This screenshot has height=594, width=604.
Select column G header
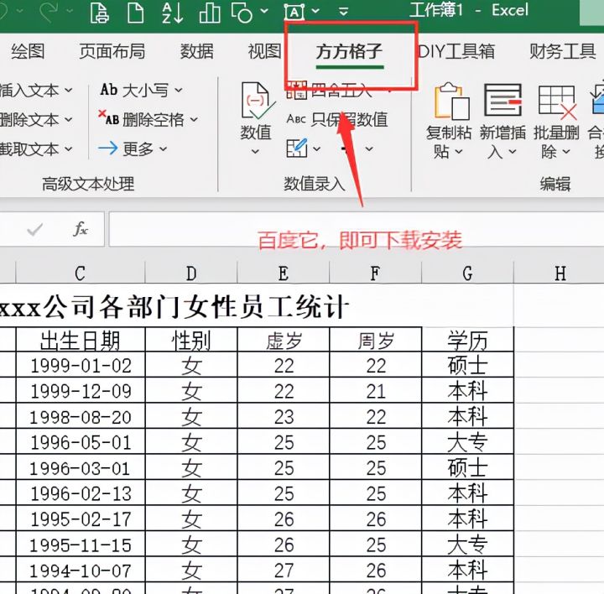(467, 274)
